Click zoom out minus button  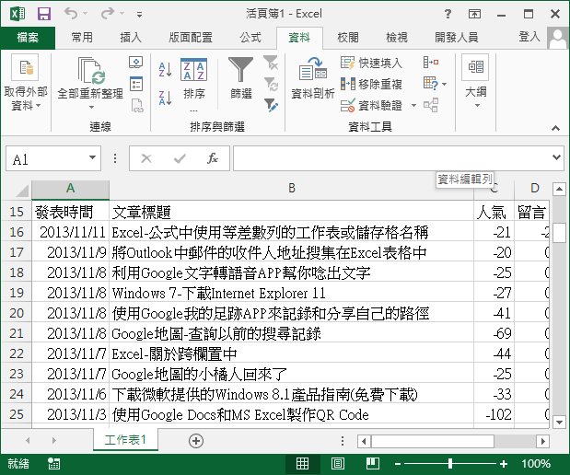coord(398,464)
